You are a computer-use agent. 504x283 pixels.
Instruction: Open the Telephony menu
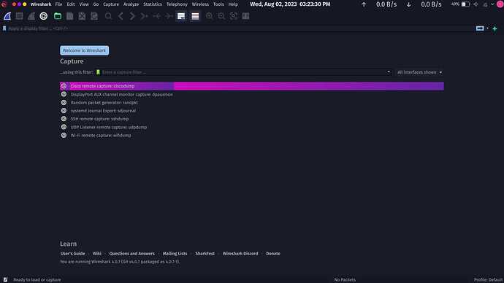pos(177,4)
